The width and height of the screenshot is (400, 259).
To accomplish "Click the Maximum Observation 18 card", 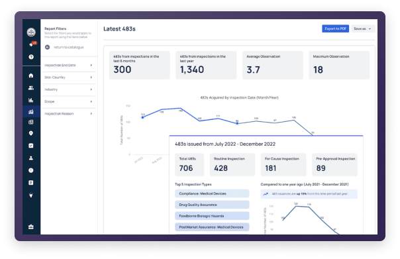I will (x=339, y=65).
